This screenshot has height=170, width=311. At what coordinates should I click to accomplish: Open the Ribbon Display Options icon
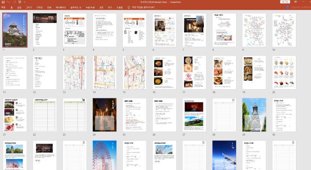pos(296,2)
